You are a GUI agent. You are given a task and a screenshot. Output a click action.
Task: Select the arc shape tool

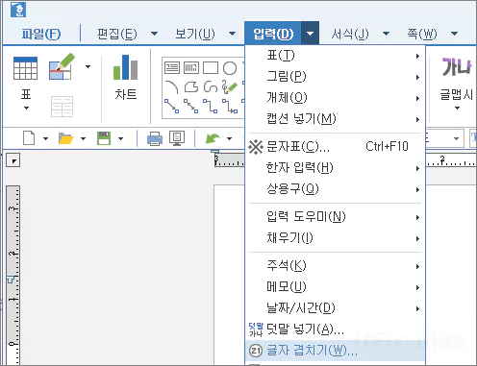tap(171, 86)
